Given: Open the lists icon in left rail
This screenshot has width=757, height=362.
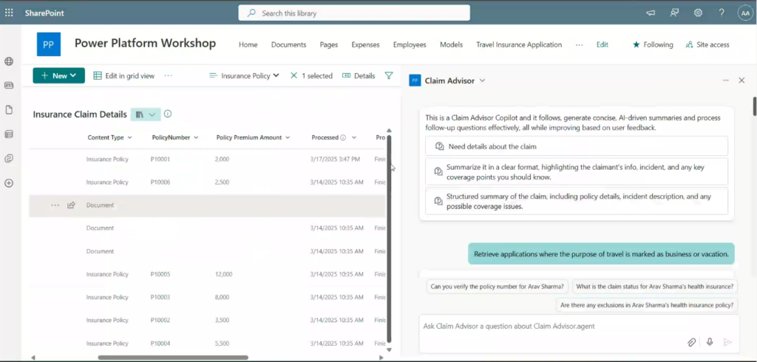Looking at the screenshot, I should [9, 134].
